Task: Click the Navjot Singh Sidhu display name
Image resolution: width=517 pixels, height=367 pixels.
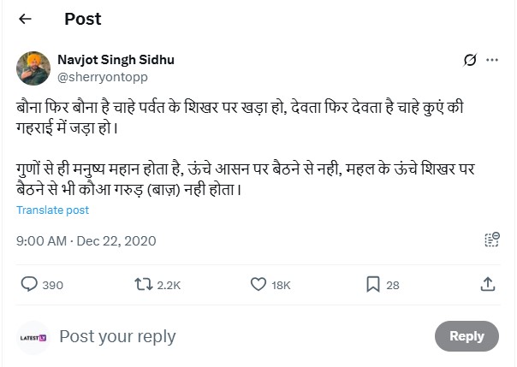Action: [x=116, y=60]
